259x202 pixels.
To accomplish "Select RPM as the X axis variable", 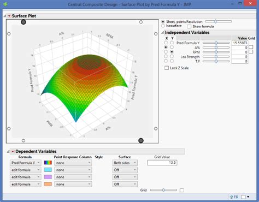I will (166, 52).
